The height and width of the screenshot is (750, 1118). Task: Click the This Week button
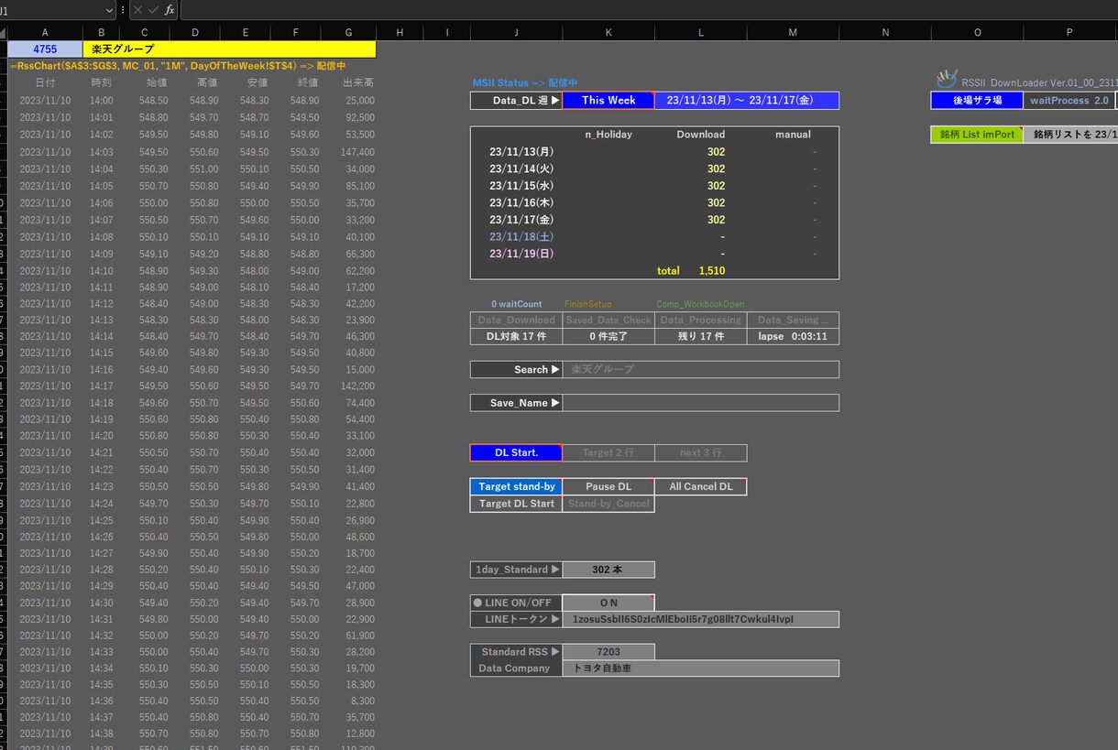tap(608, 101)
